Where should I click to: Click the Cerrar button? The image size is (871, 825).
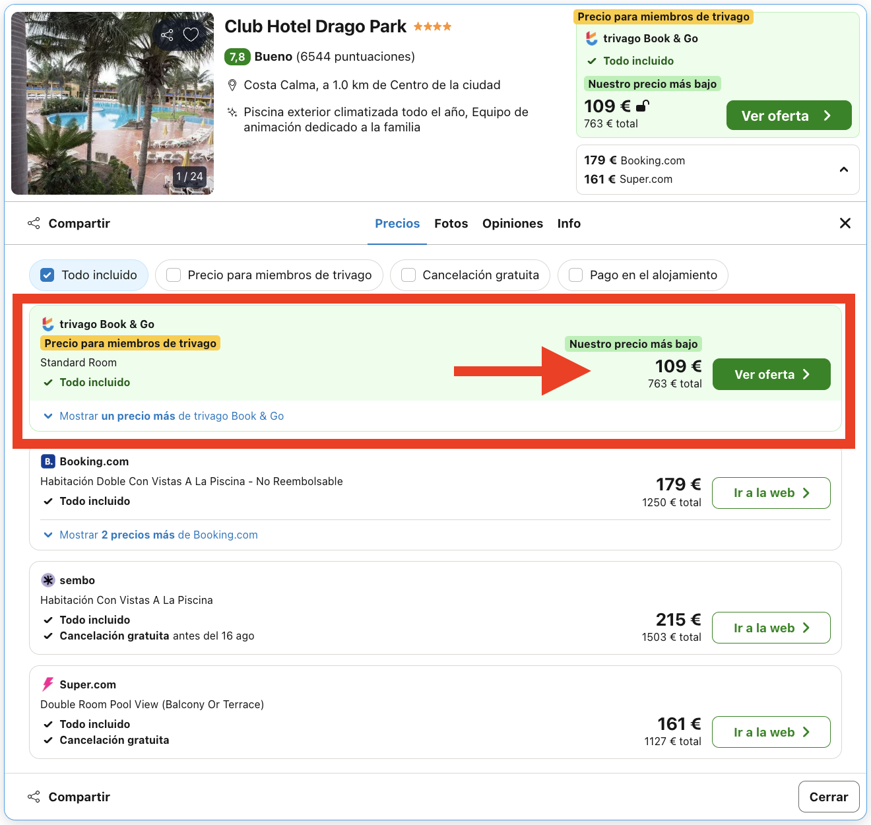(x=829, y=797)
